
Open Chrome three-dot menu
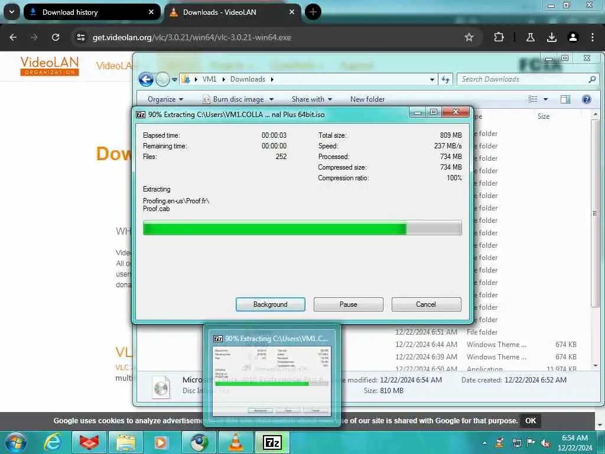[593, 37]
